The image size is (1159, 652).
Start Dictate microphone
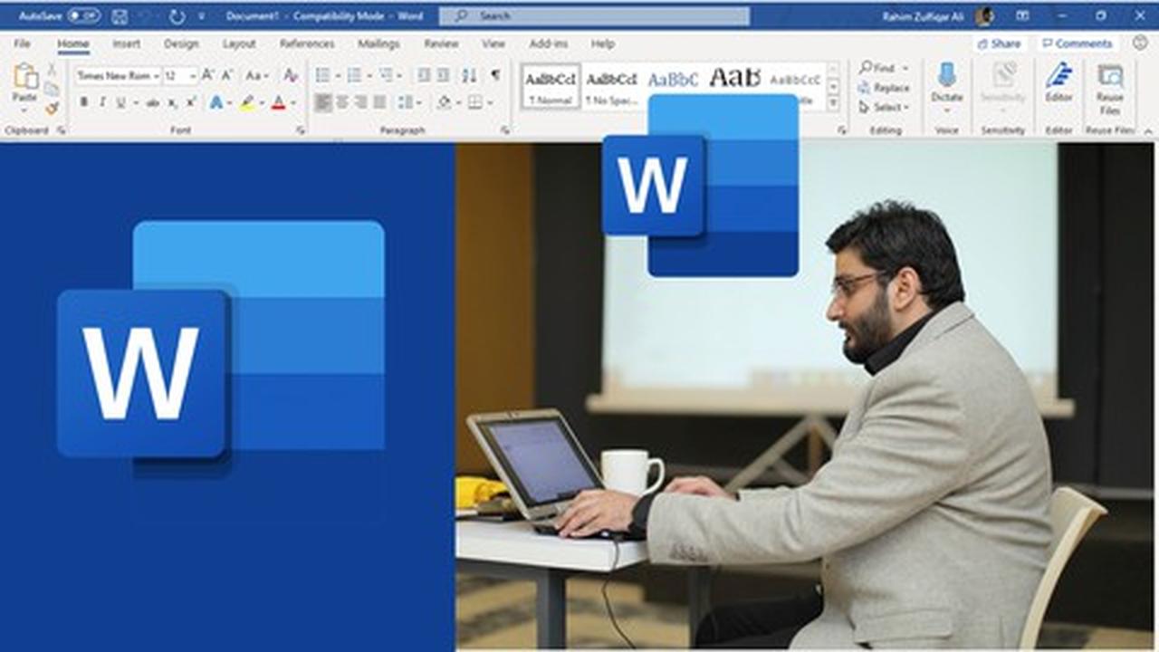click(946, 83)
